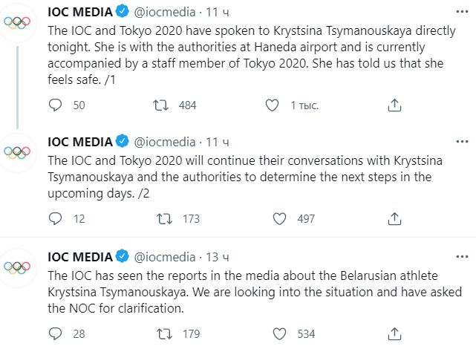This screenshot has width=476, height=349.
Task: Open the @iocmedia handle on the 13 ч tweet
Action: [x=165, y=257]
